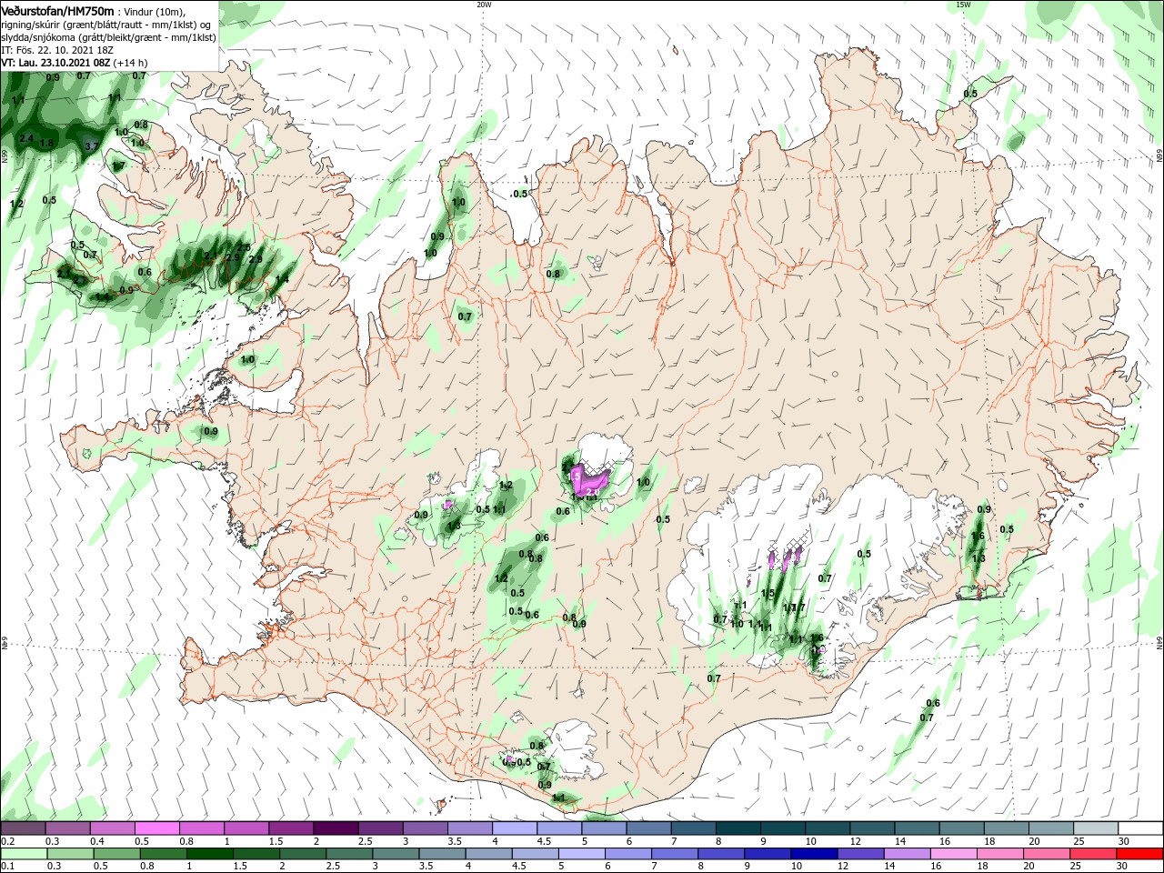The image size is (1164, 873).
Task: Select the IT: Fös. 22. 10. 2021 18Z line
Action: click(x=57, y=50)
